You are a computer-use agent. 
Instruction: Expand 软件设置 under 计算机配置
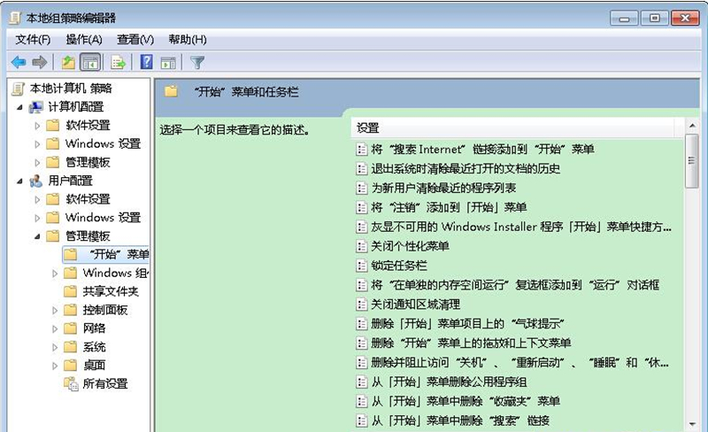pyautogui.click(x=37, y=126)
